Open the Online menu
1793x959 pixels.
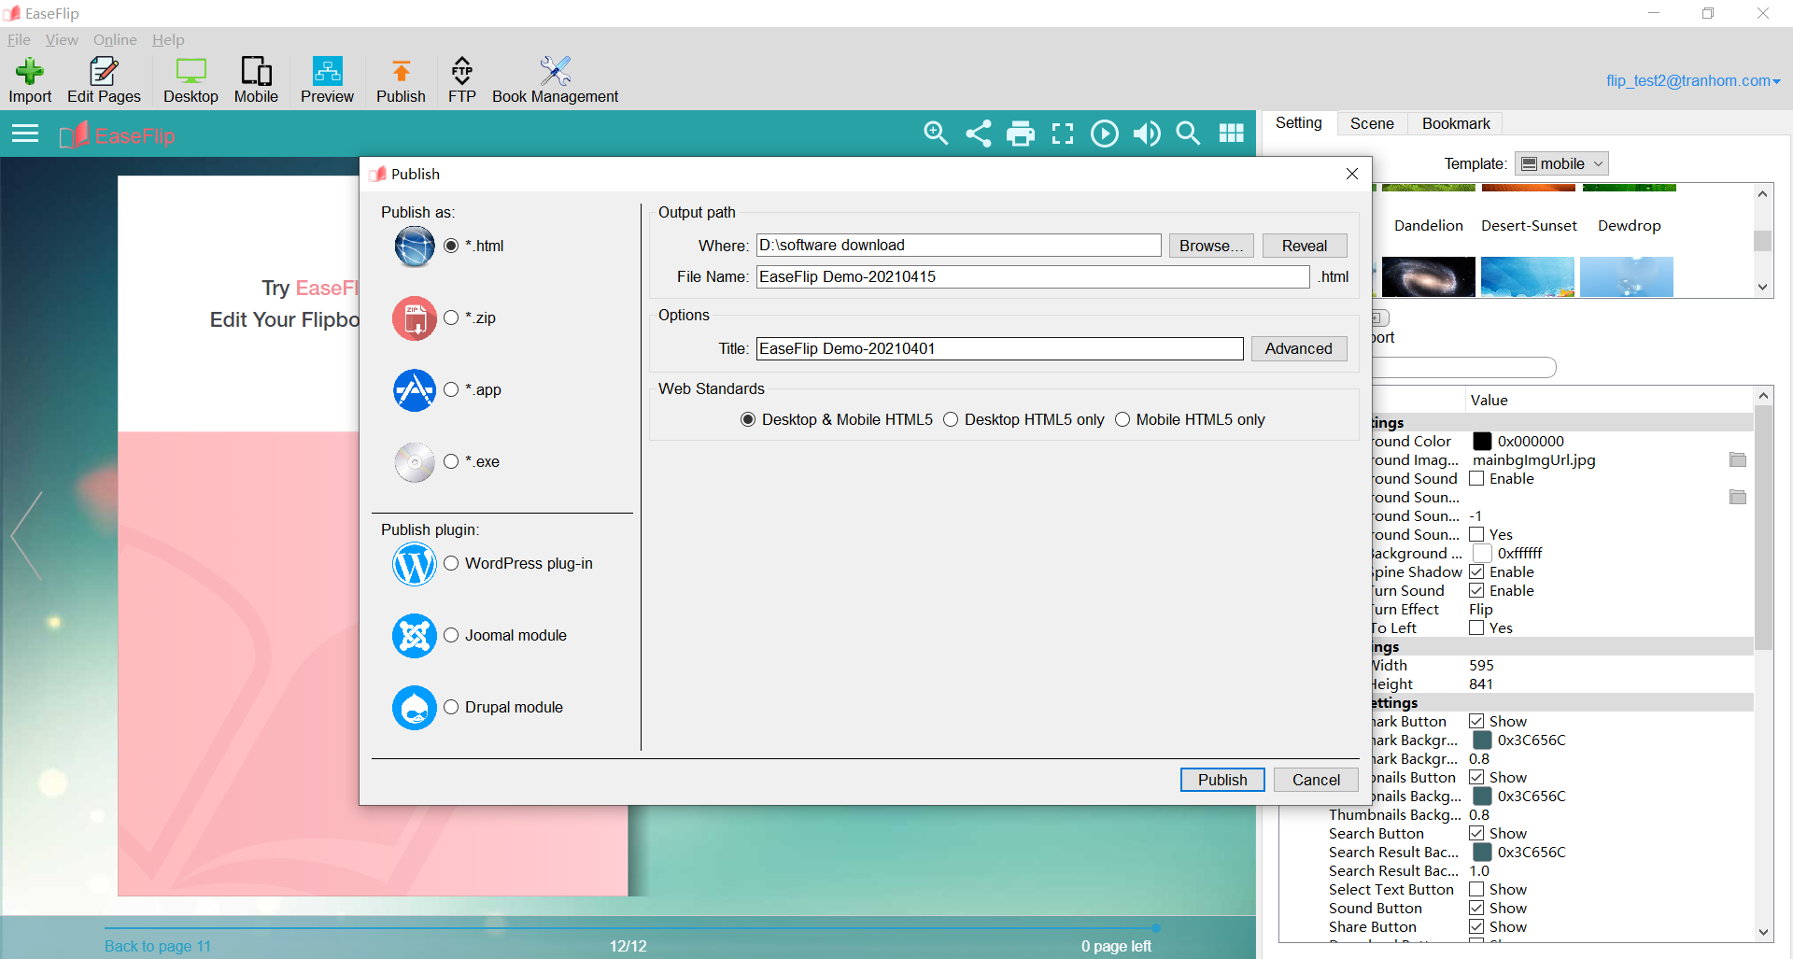point(115,40)
